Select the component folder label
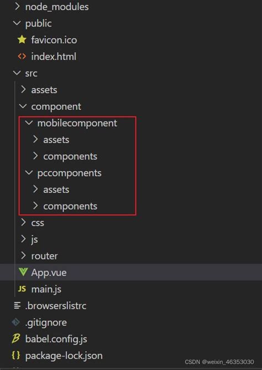The width and height of the screenshot is (262, 370). (x=56, y=107)
